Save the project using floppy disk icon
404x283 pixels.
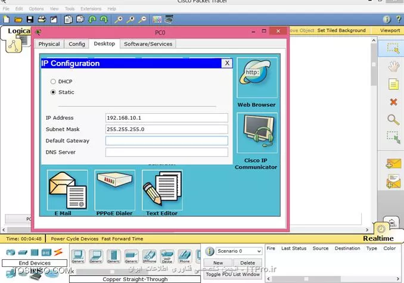click(30, 20)
